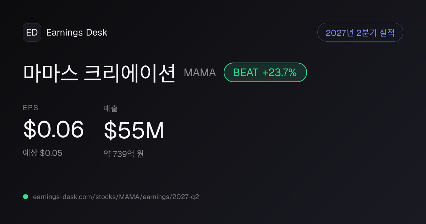Click the green status dot beside URL

[26, 197]
